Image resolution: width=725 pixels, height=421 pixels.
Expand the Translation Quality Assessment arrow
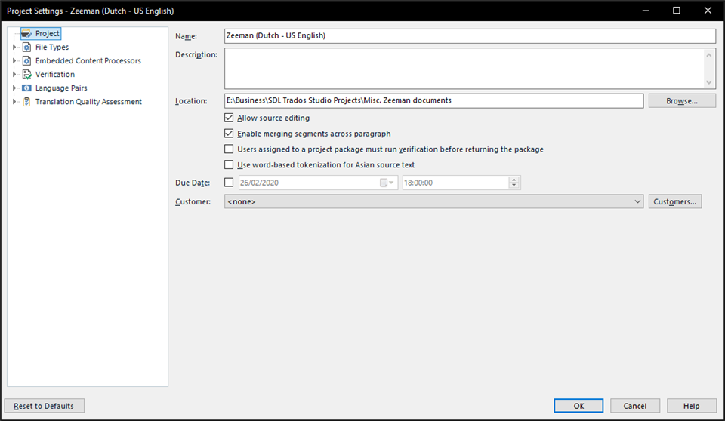click(14, 102)
